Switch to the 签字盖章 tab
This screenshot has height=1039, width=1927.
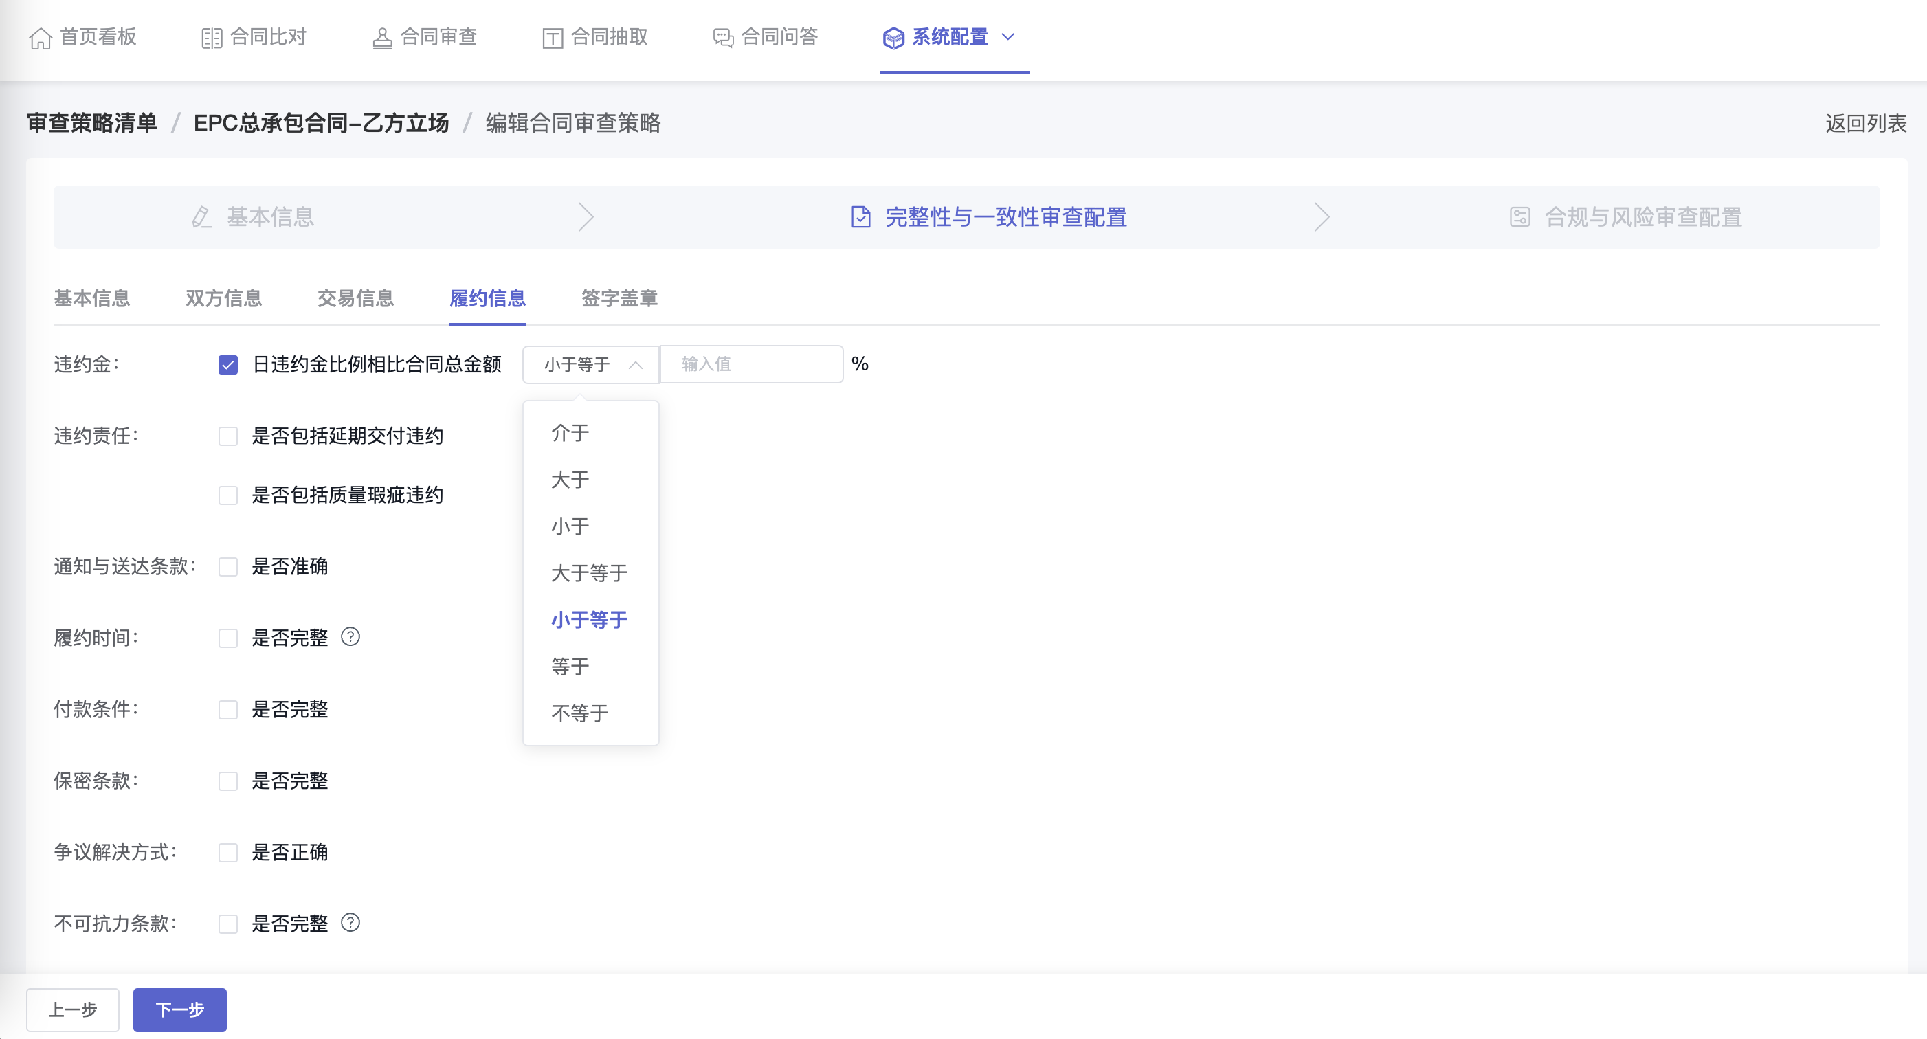[x=619, y=298]
